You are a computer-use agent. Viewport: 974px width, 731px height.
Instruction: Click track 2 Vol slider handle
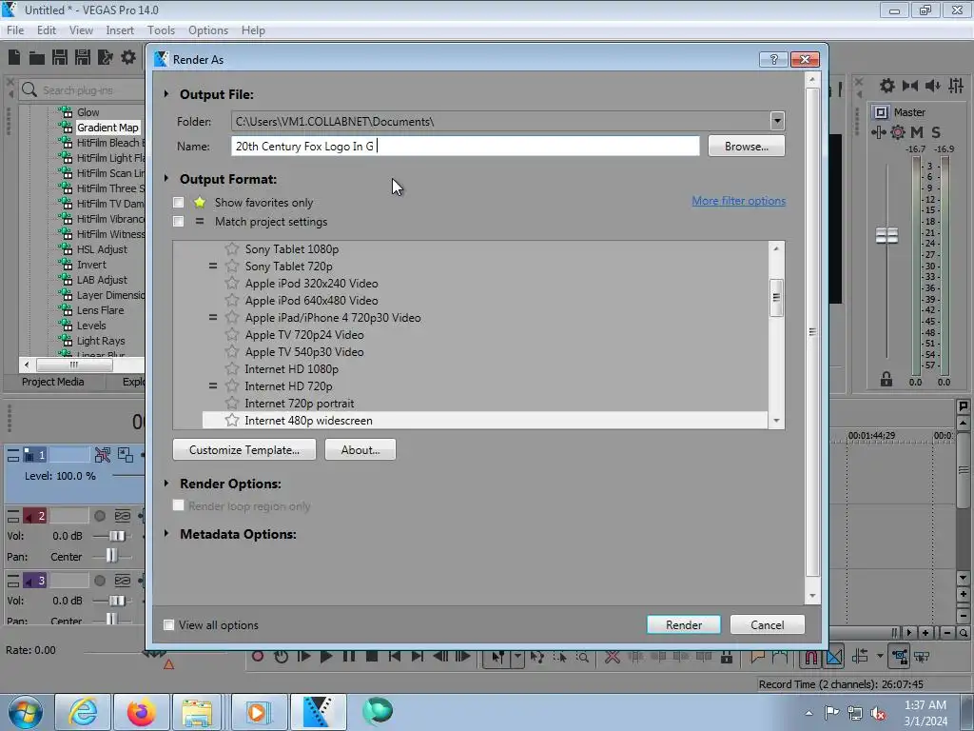coord(117,536)
